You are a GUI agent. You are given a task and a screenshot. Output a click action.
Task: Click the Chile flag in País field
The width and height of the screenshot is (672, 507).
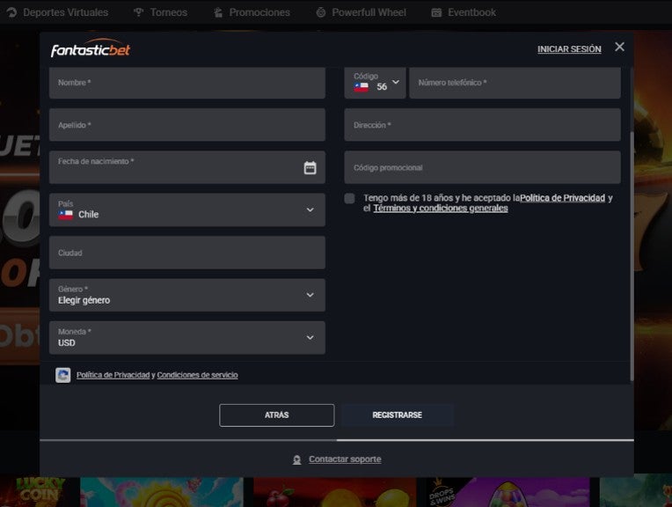66,215
